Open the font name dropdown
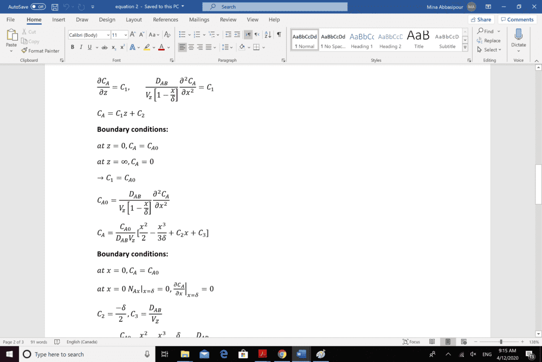This screenshot has width=542, height=362. click(x=108, y=35)
